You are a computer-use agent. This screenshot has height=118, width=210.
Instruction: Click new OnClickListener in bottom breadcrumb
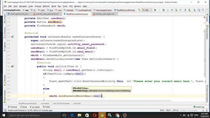[x=61, y=104]
